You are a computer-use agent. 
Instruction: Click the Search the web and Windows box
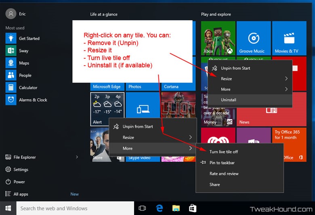tap(75, 208)
